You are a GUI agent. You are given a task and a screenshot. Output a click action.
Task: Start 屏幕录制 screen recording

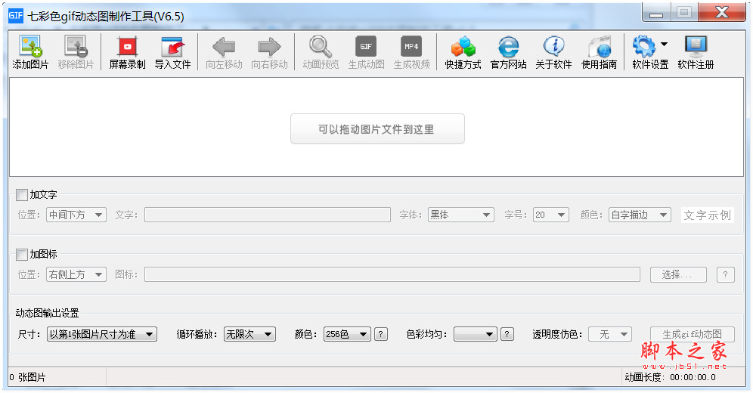click(127, 52)
